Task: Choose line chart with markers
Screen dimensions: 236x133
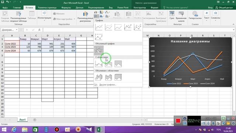Action: [x=128, y=27]
